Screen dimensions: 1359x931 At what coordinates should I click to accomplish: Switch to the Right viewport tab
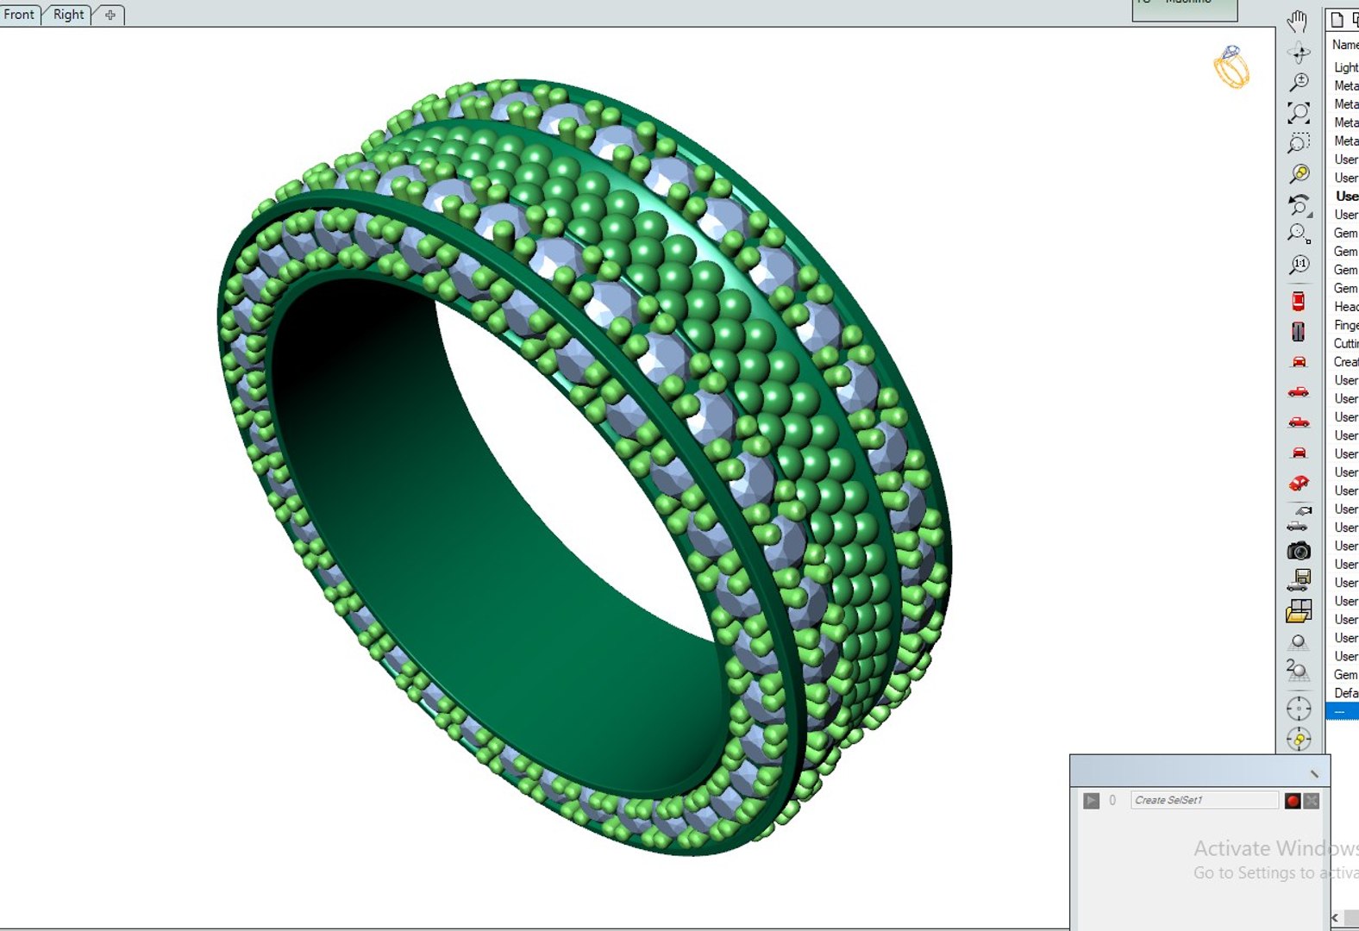[69, 15]
